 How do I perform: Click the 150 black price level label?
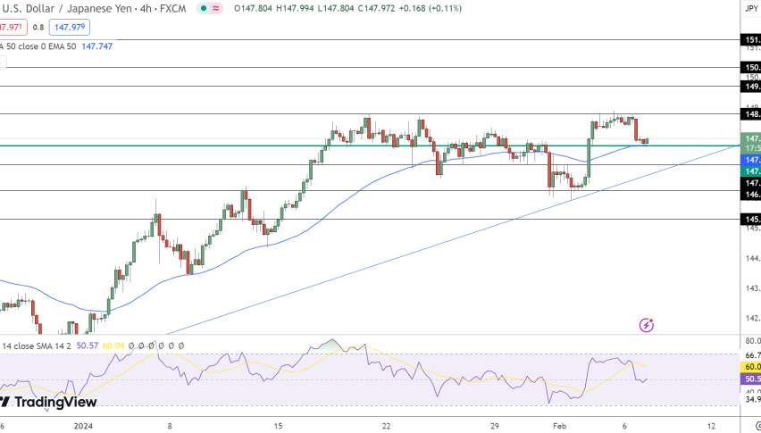tap(751, 67)
